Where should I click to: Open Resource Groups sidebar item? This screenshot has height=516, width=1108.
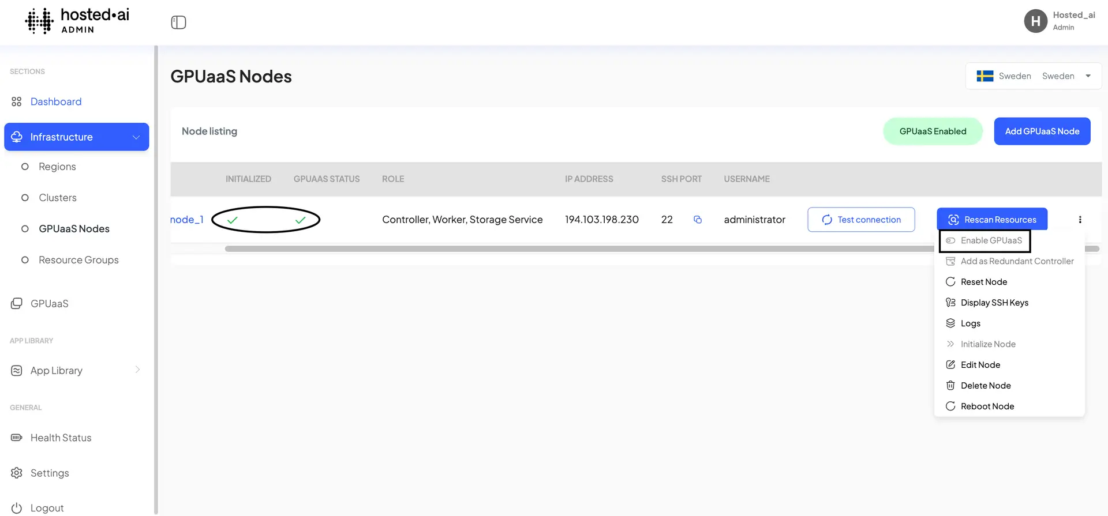tap(78, 260)
